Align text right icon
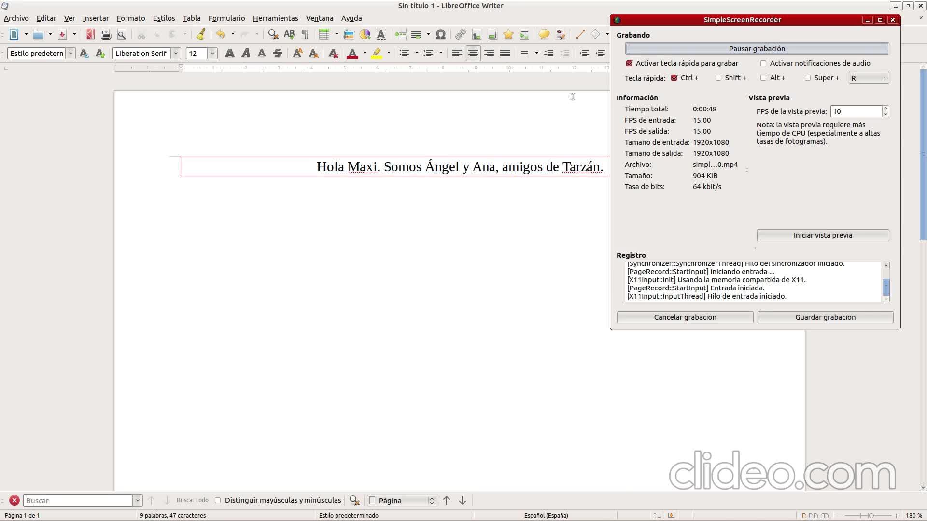The width and height of the screenshot is (927, 521). [489, 53]
